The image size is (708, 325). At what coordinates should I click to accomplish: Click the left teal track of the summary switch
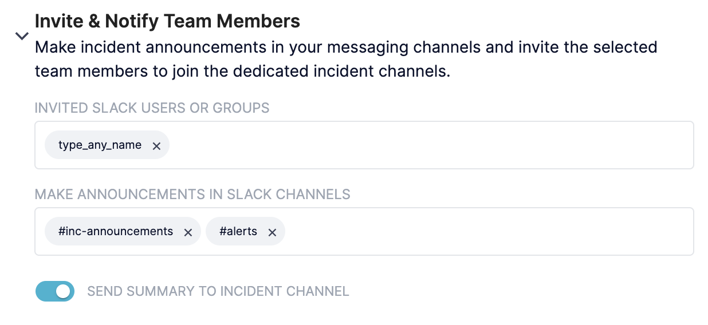(45, 291)
